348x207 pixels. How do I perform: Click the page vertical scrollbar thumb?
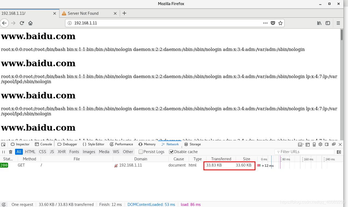coord(342,35)
